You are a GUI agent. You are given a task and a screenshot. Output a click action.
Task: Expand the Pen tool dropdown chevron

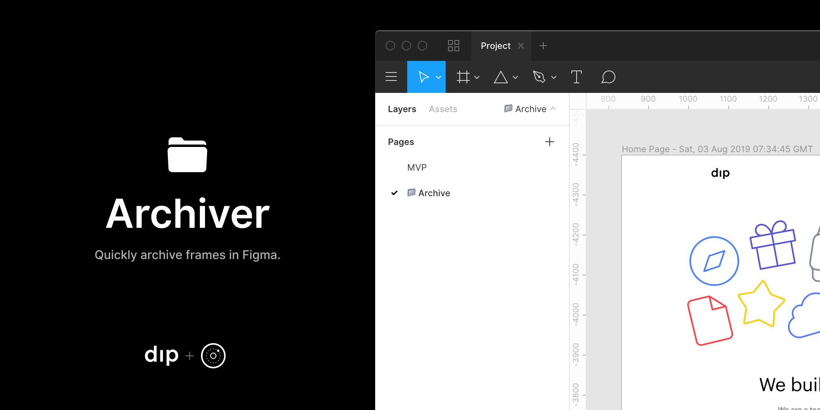point(554,77)
